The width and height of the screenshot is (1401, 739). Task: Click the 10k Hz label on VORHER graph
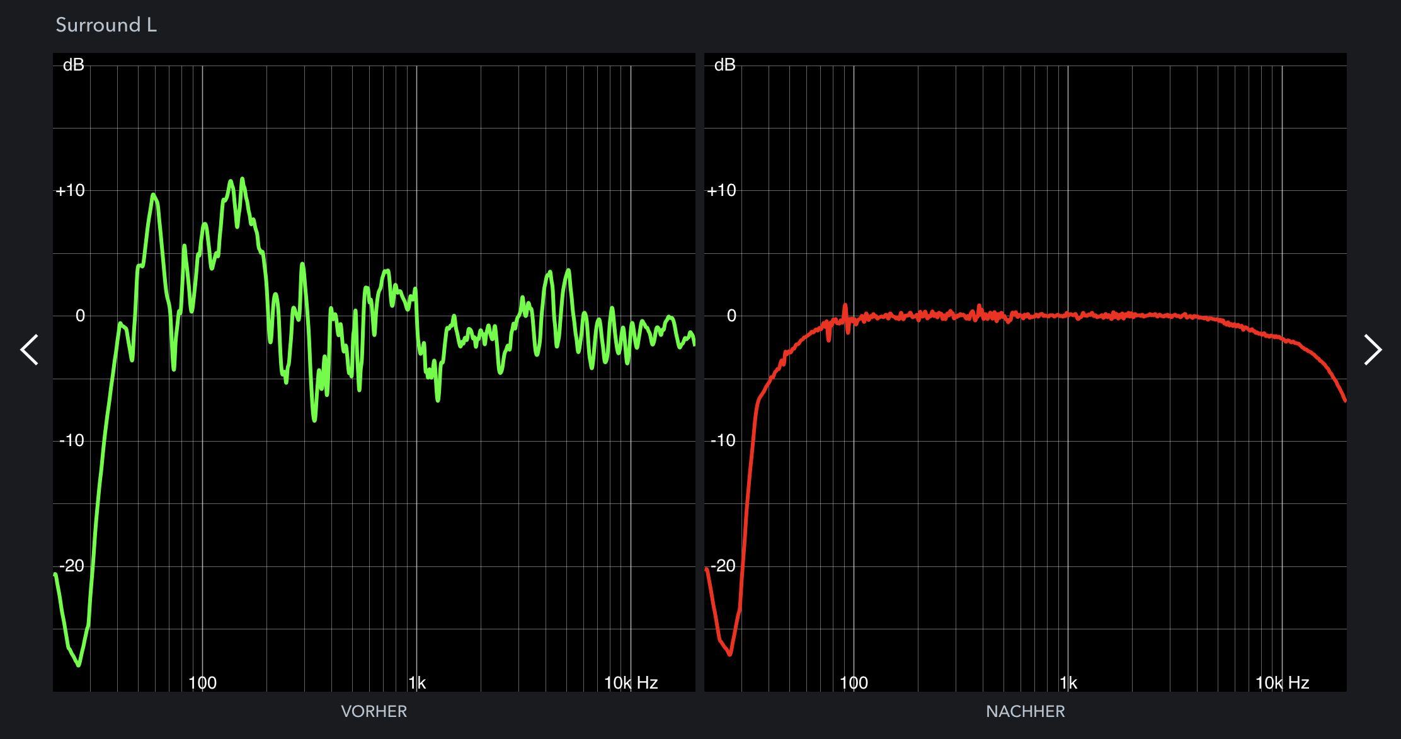(x=631, y=683)
